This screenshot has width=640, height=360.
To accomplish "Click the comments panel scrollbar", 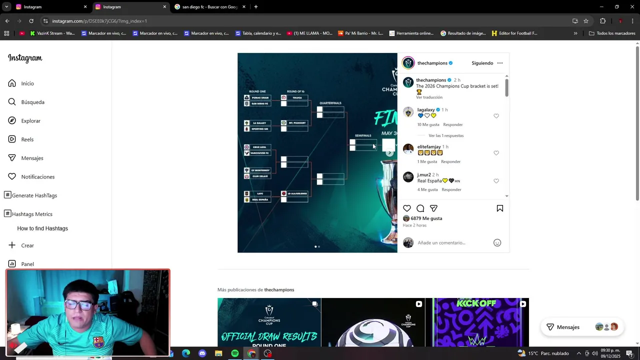I will click(506, 87).
